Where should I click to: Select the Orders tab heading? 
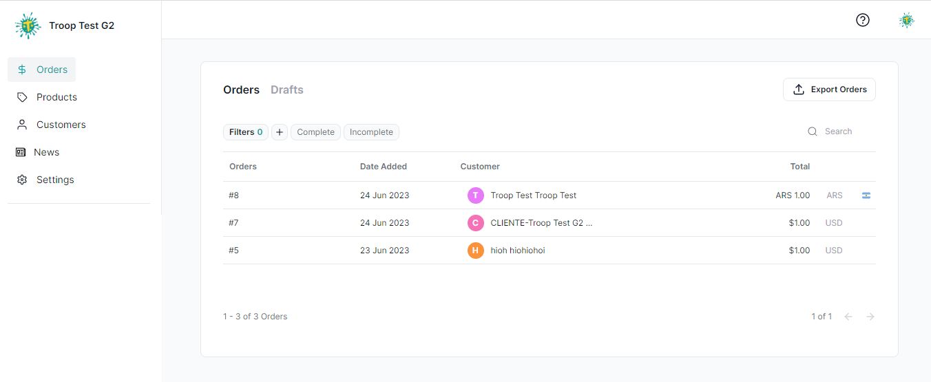click(241, 89)
